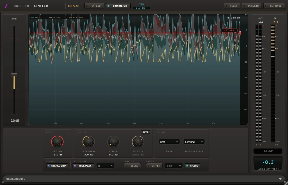The image size is (288, 185).
Task: Open the 16-bit depth dropdown
Action: 173,166
